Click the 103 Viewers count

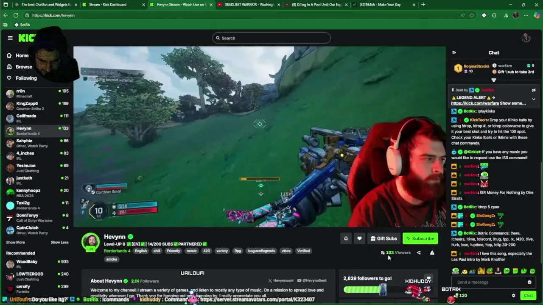click(396, 252)
